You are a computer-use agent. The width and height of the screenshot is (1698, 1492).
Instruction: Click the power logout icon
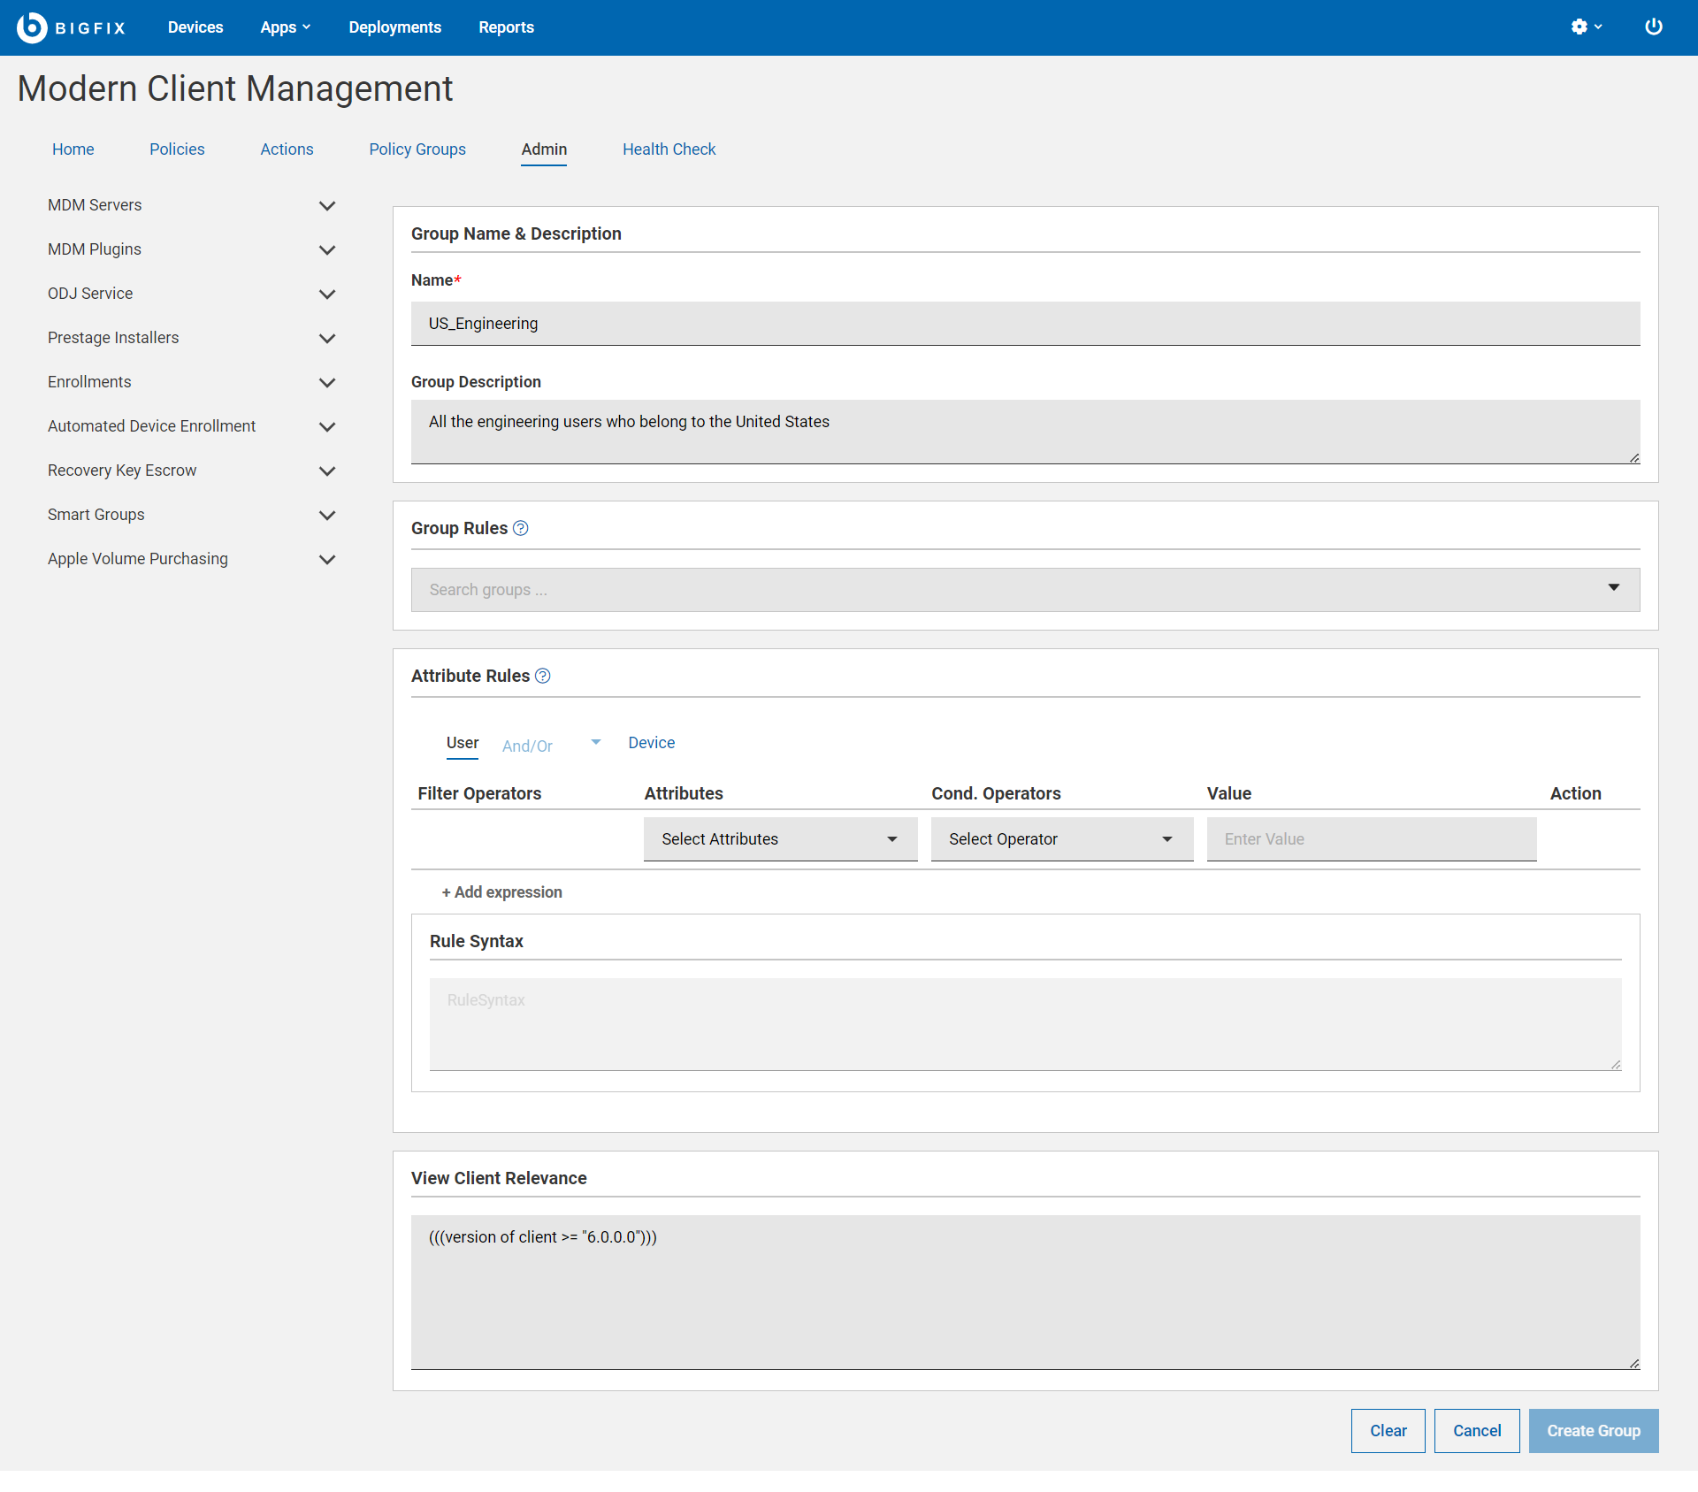click(x=1653, y=27)
